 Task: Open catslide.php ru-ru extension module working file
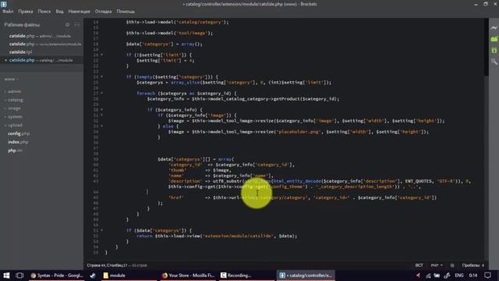click(x=41, y=44)
